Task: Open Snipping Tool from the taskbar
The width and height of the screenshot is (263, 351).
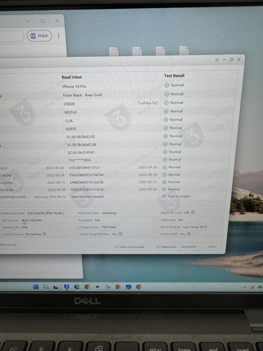Action: (108, 287)
